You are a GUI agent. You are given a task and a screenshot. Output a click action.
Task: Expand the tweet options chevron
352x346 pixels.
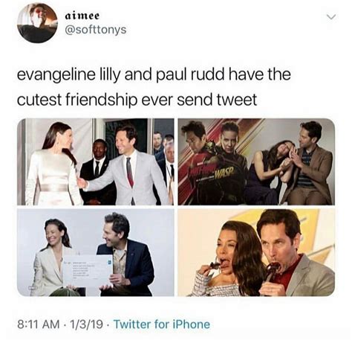(x=331, y=17)
